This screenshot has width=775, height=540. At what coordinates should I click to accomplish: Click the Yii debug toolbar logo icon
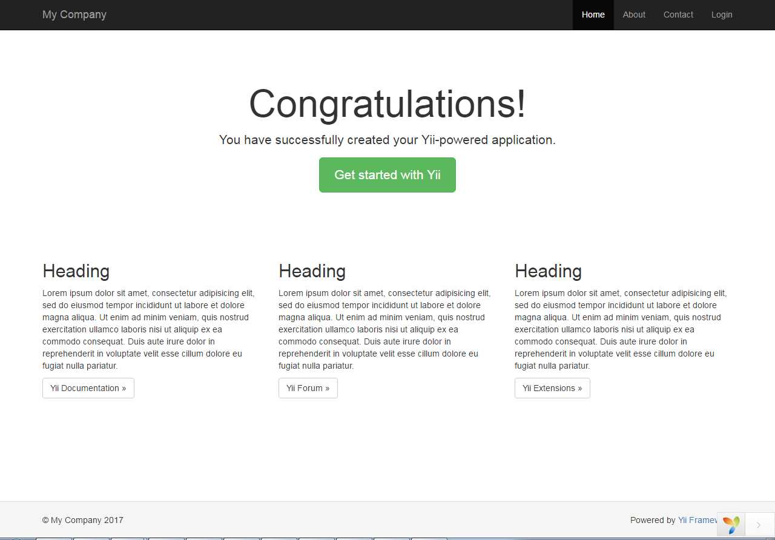731,524
